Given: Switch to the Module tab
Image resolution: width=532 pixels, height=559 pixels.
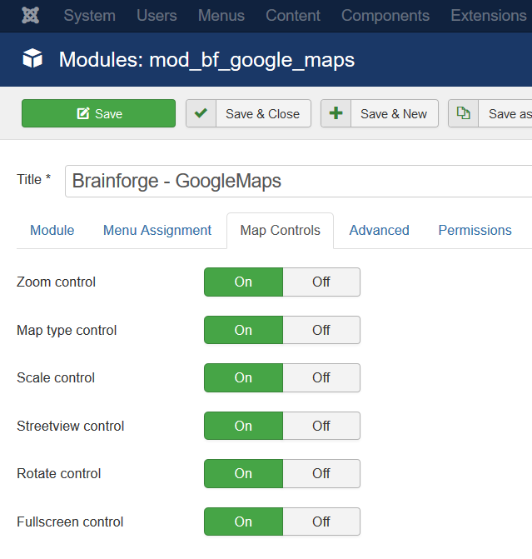Looking at the screenshot, I should [52, 230].
